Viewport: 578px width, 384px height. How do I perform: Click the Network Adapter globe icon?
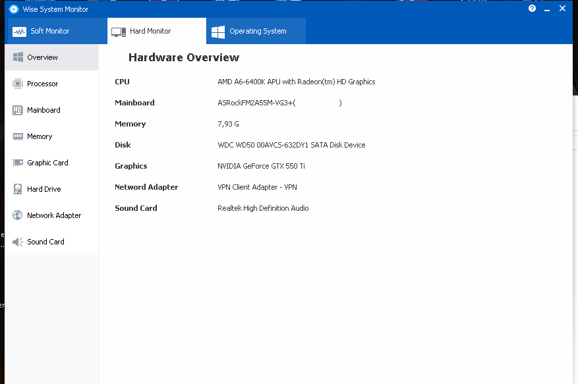18,215
